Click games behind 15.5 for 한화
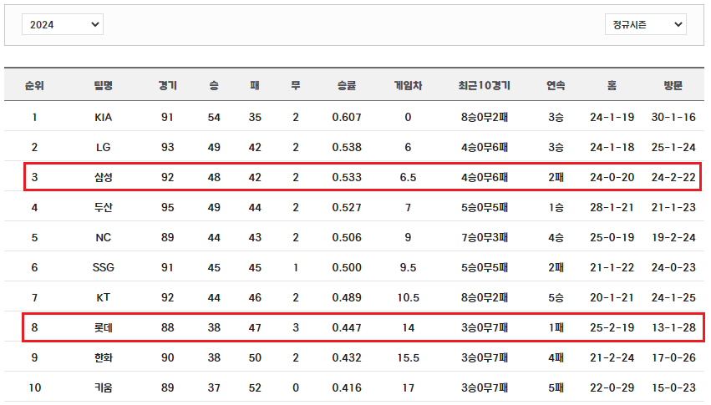The width and height of the screenshot is (711, 405). [x=408, y=357]
